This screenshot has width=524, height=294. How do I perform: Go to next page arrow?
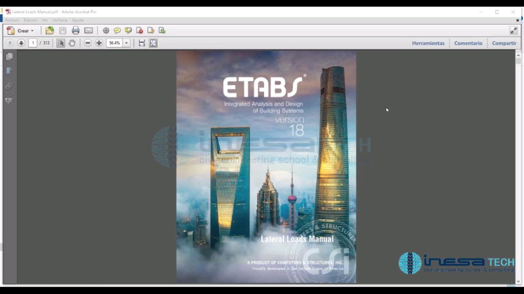[x=21, y=43]
